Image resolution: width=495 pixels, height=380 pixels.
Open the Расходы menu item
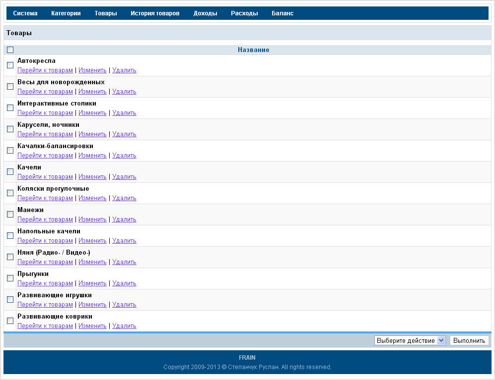[x=244, y=13]
